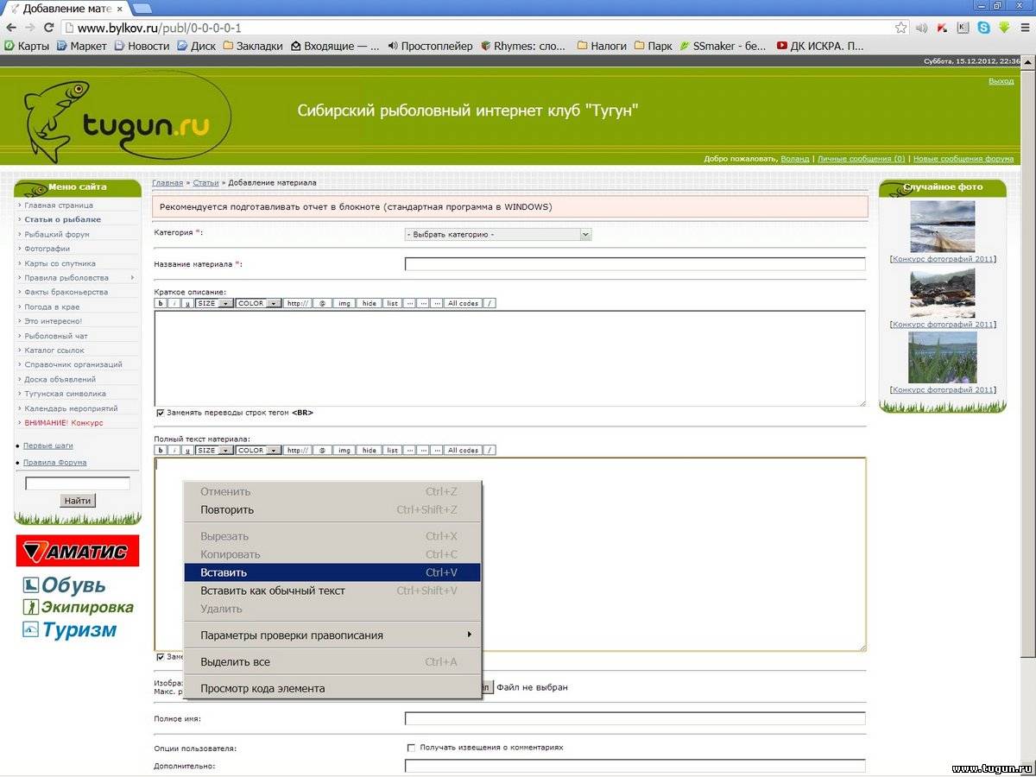The image size is (1036, 777).
Task: Open the 'Первые шаги' link
Action: pyautogui.click(x=48, y=445)
